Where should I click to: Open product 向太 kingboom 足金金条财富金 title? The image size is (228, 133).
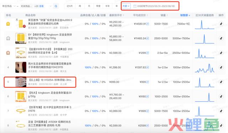(x=50, y=94)
